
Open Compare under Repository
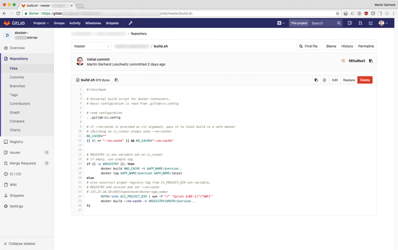pyautogui.click(x=17, y=121)
